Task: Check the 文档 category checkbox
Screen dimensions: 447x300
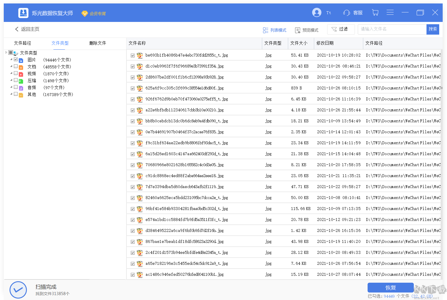Action: pyautogui.click(x=16, y=66)
